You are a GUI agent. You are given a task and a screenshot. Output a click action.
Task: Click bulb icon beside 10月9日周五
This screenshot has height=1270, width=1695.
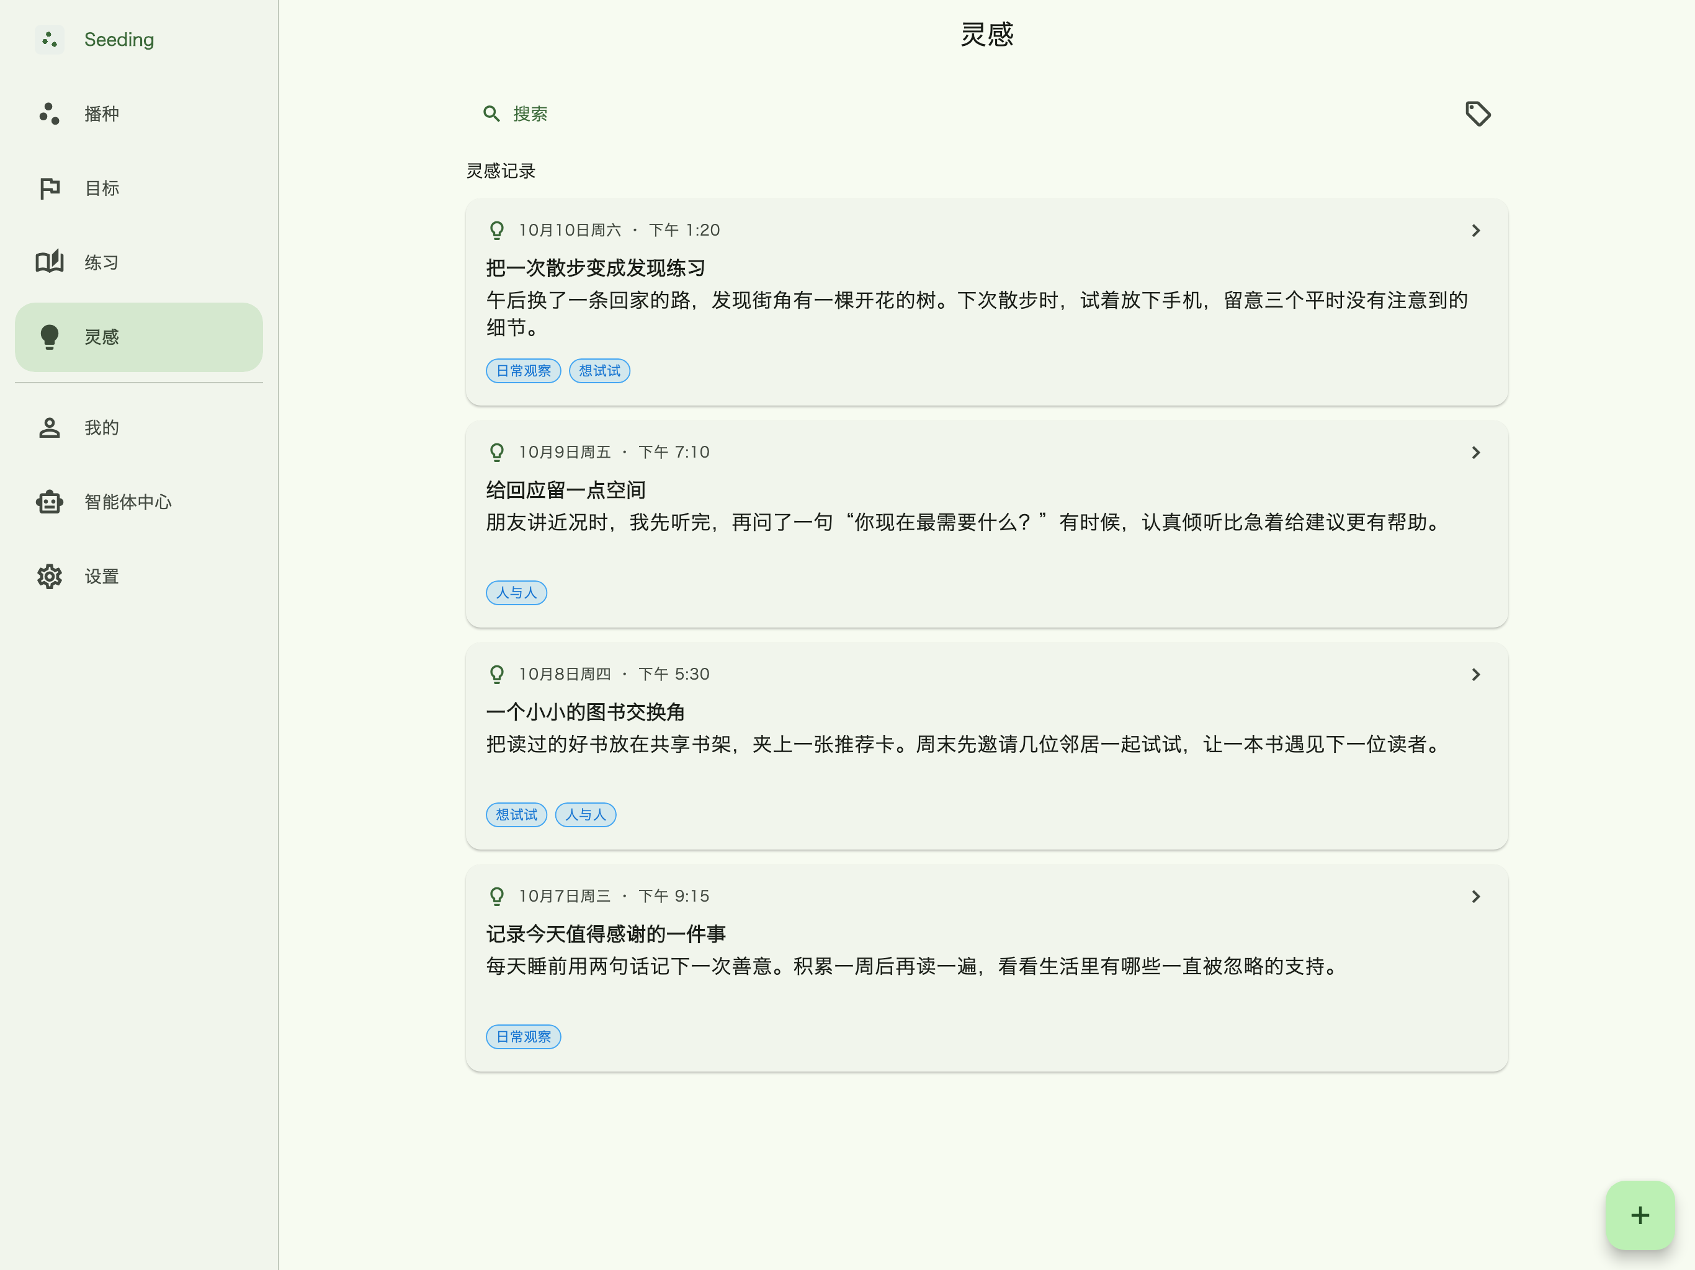click(x=496, y=452)
